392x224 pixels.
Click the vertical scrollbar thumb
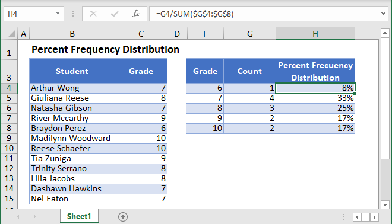(385, 98)
